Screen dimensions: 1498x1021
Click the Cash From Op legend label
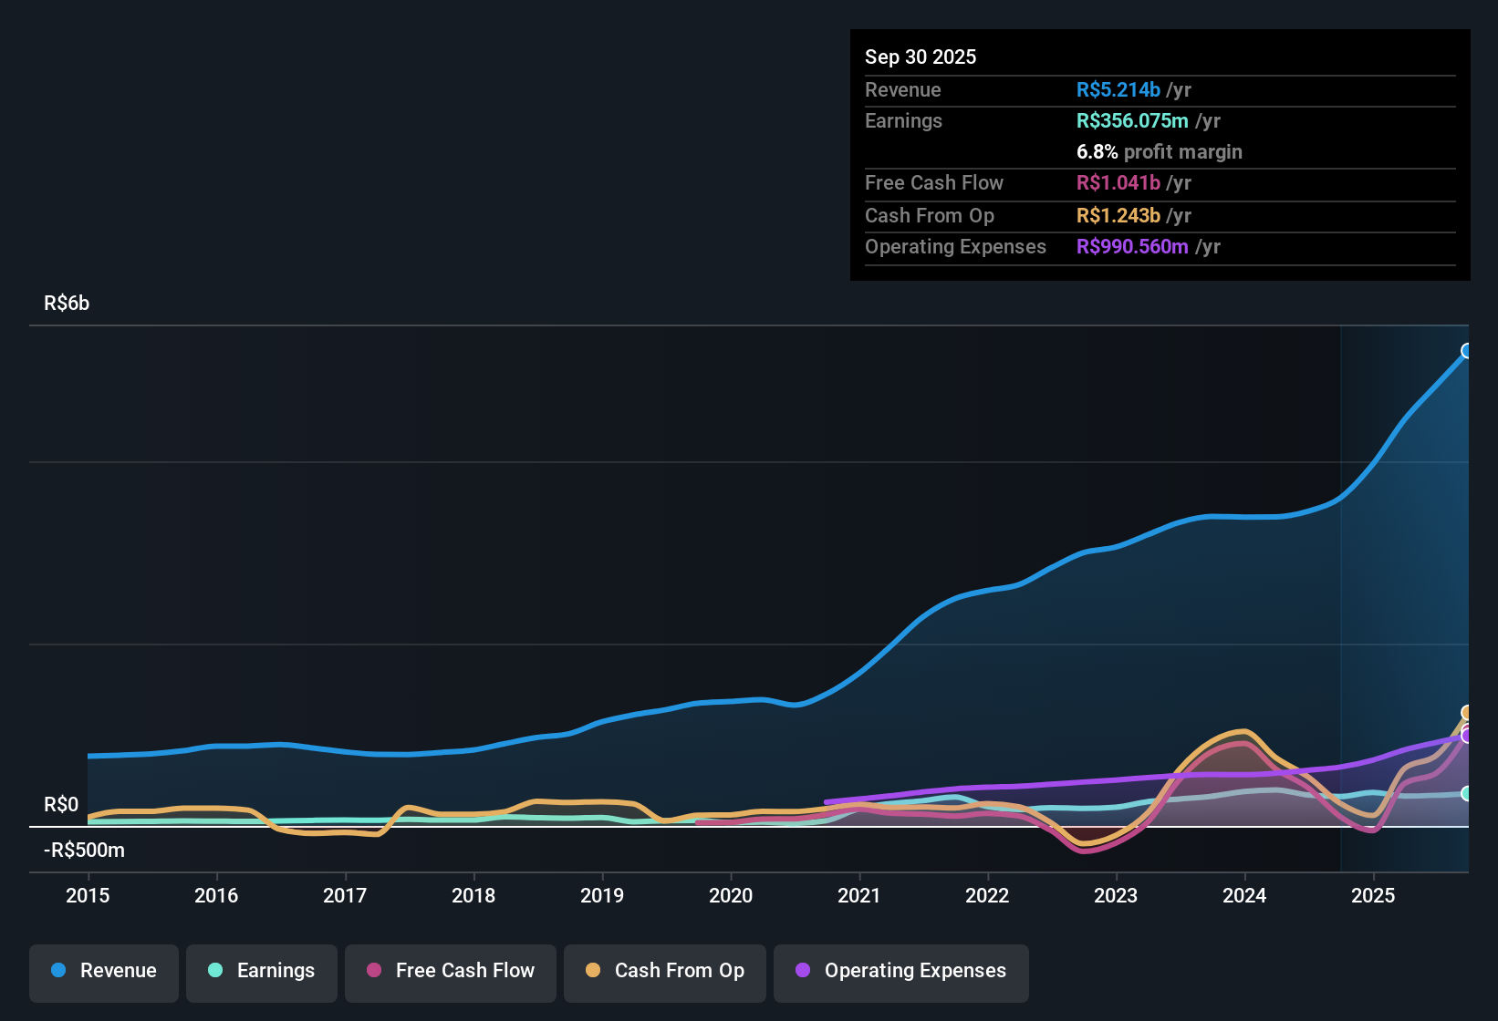click(x=679, y=972)
